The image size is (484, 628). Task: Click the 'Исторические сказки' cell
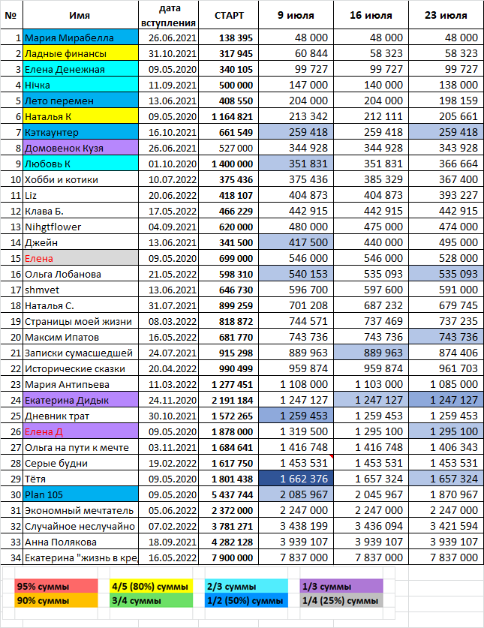pyautogui.click(x=80, y=368)
